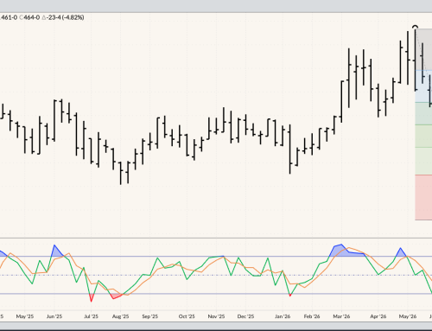Click the change value -23-4 (-4.82%)
The height and width of the screenshot is (331, 432).
pos(63,17)
